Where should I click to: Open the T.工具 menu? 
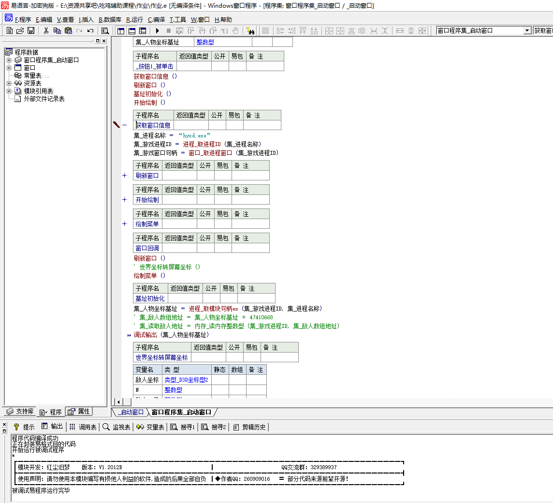click(178, 20)
